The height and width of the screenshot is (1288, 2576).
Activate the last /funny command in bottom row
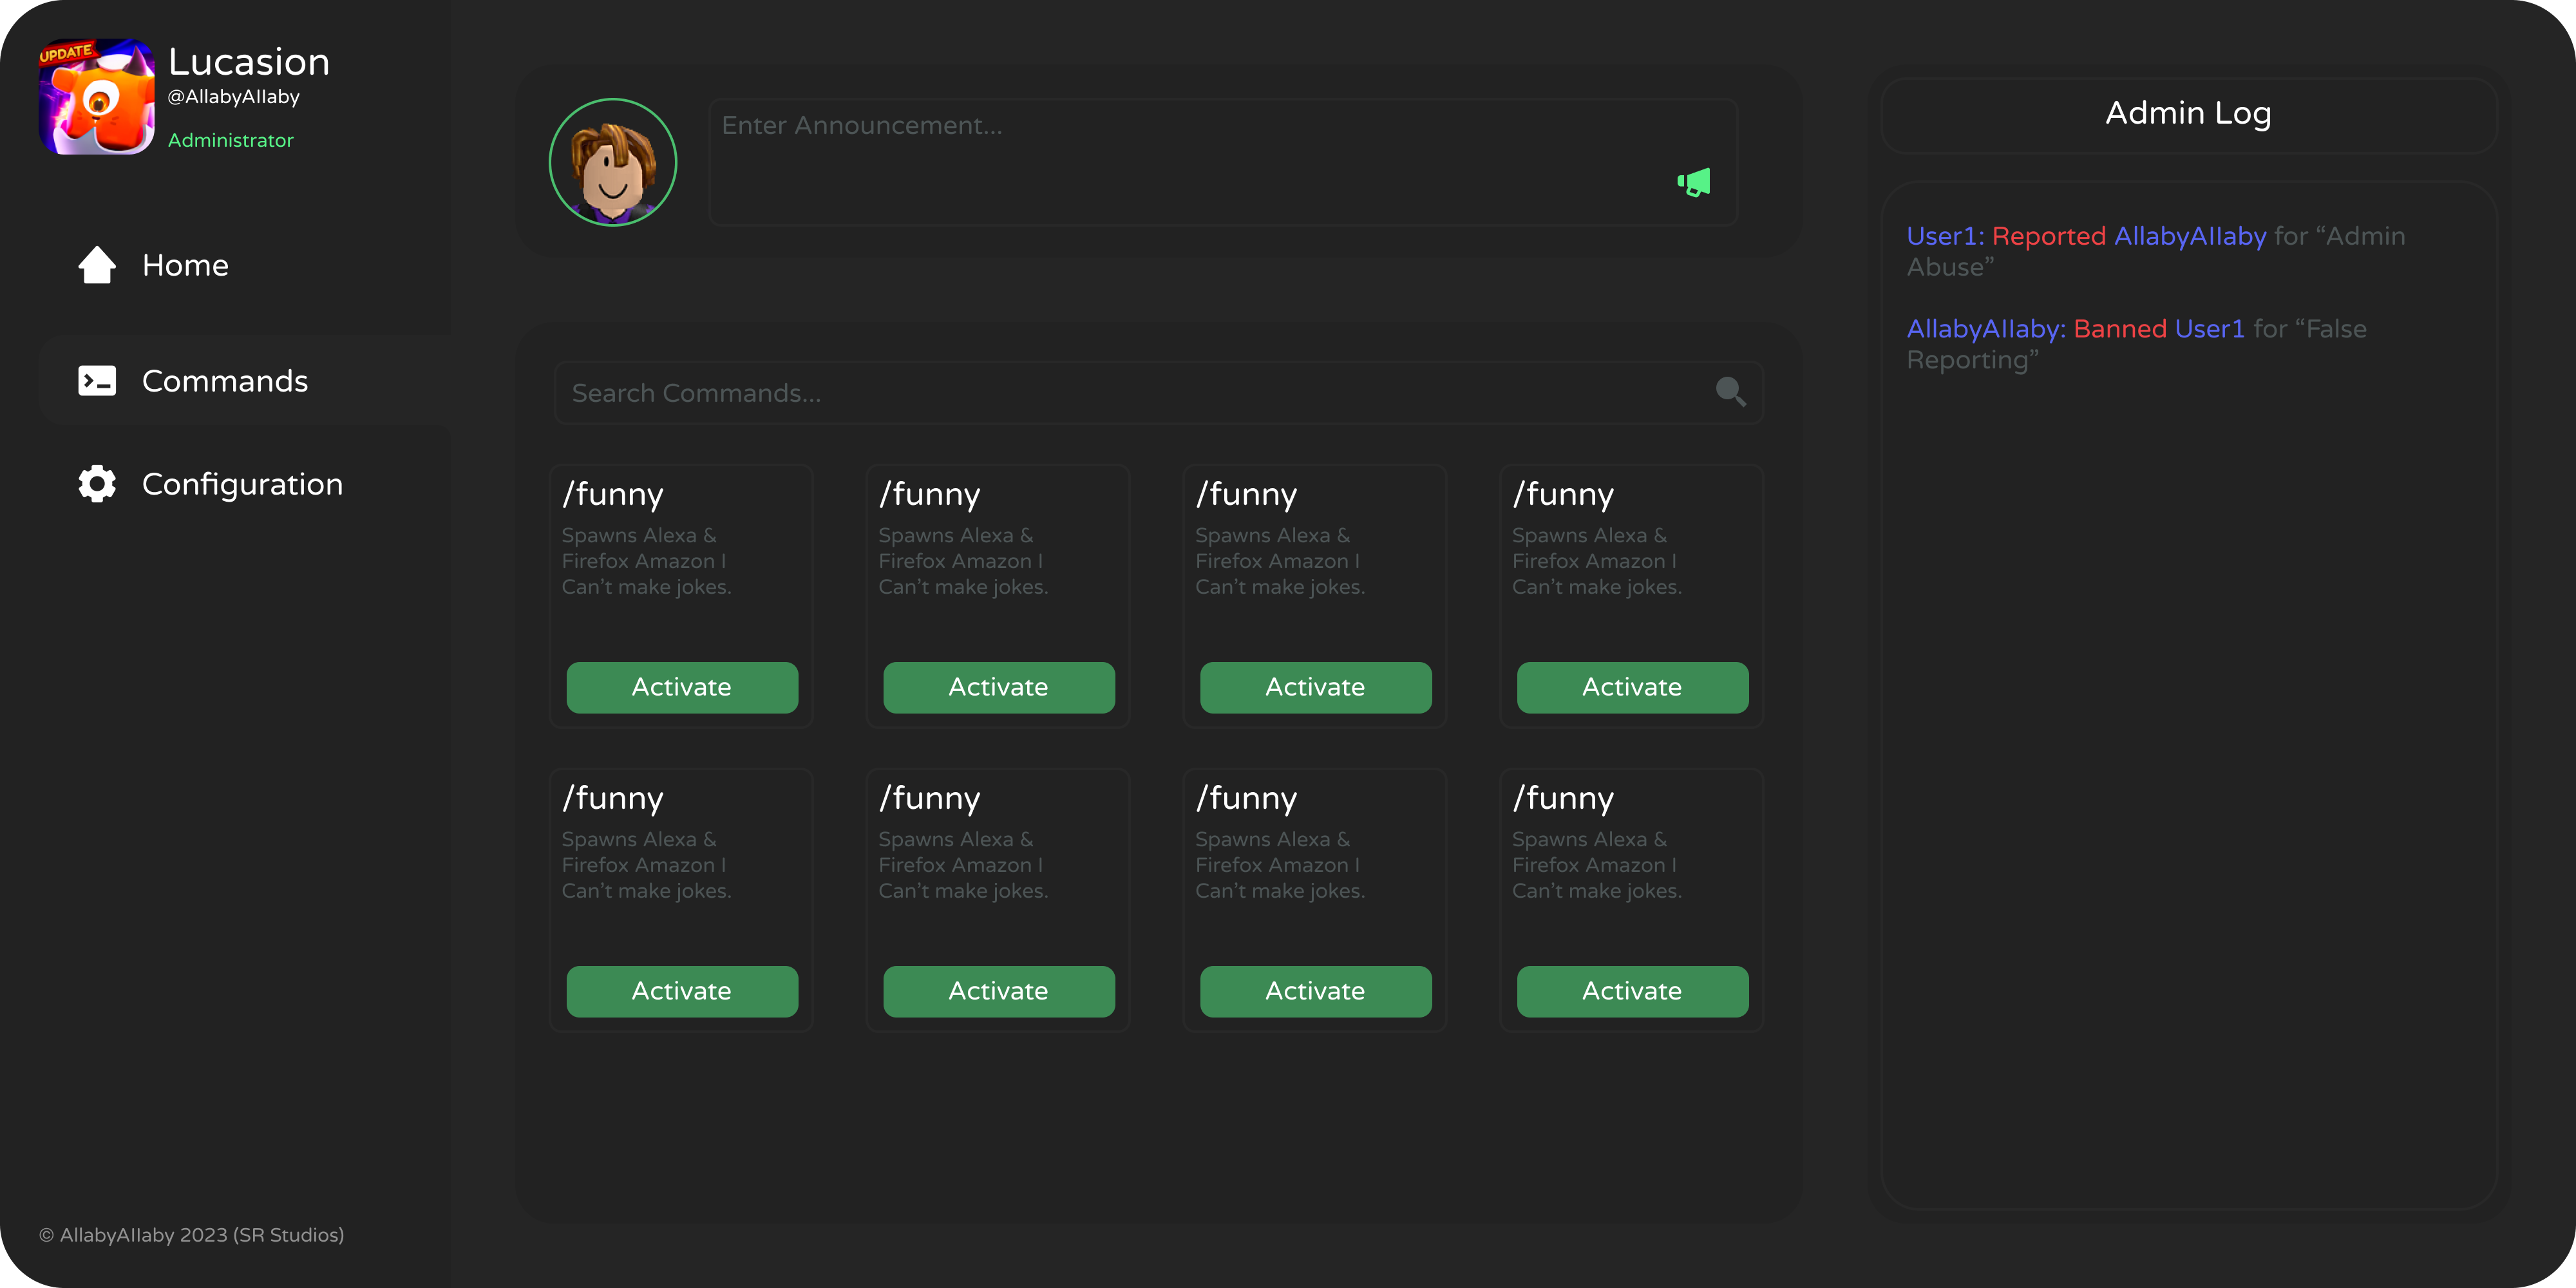tap(1633, 991)
